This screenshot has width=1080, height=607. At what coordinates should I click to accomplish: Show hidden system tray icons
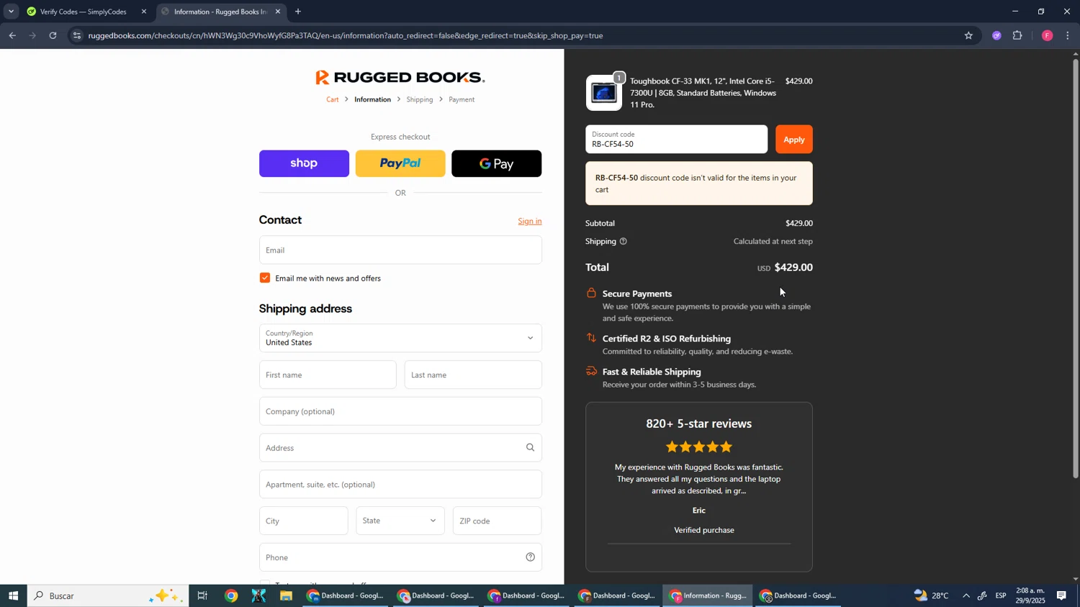point(966,595)
